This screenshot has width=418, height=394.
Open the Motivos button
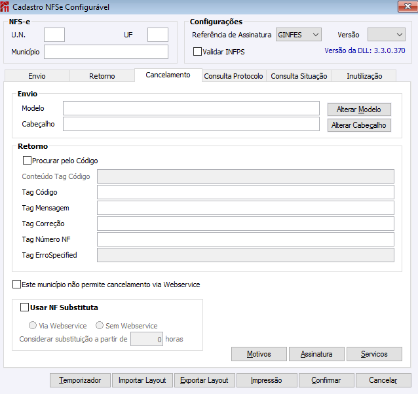click(259, 354)
